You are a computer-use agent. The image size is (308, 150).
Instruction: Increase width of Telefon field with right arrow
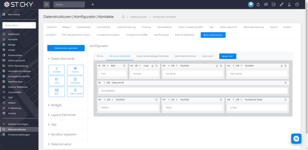[112, 100]
